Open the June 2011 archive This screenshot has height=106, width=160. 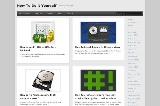pos(132,92)
